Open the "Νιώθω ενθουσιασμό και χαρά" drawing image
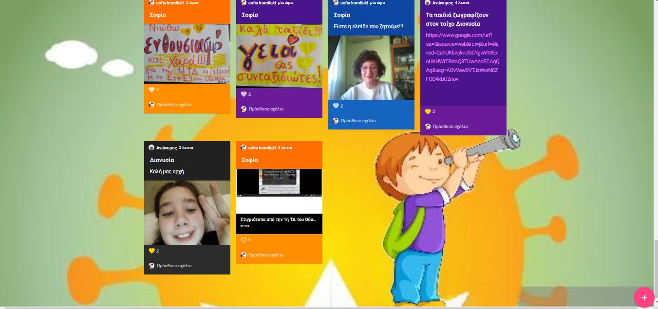 click(187, 54)
